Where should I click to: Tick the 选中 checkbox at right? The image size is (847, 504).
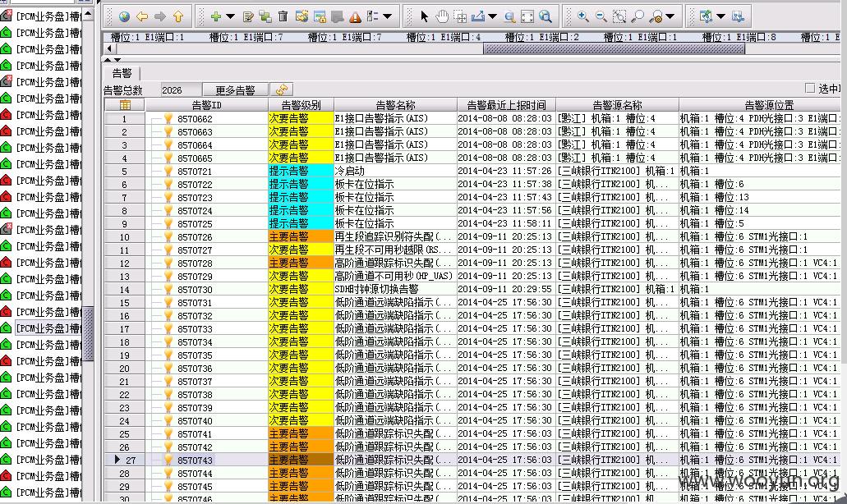tap(810, 88)
